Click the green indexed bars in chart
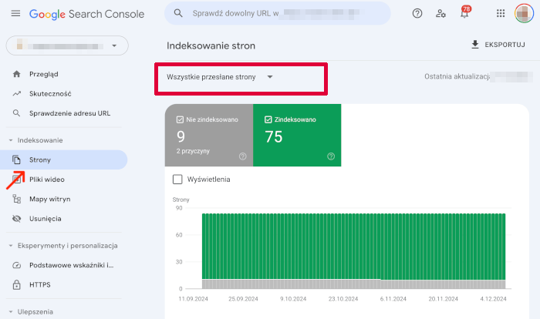This screenshot has width=540, height=319. [x=353, y=246]
